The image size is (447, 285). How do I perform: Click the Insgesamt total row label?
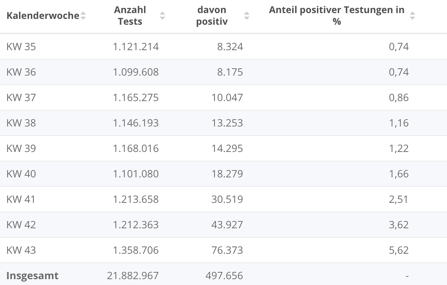pos(32,276)
